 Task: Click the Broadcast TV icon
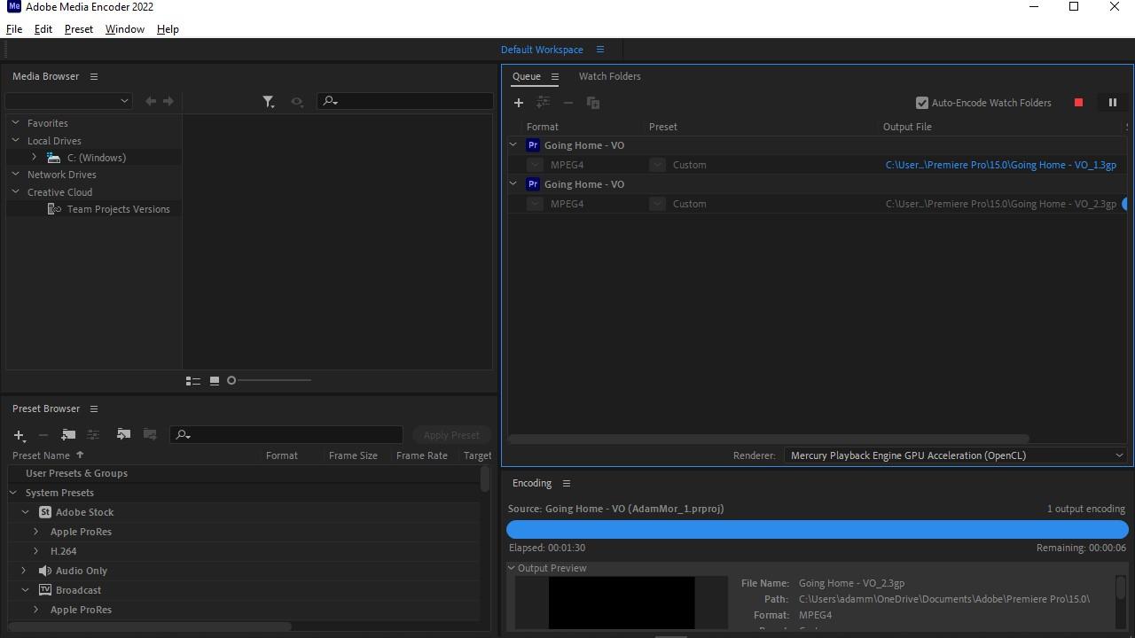tap(45, 590)
